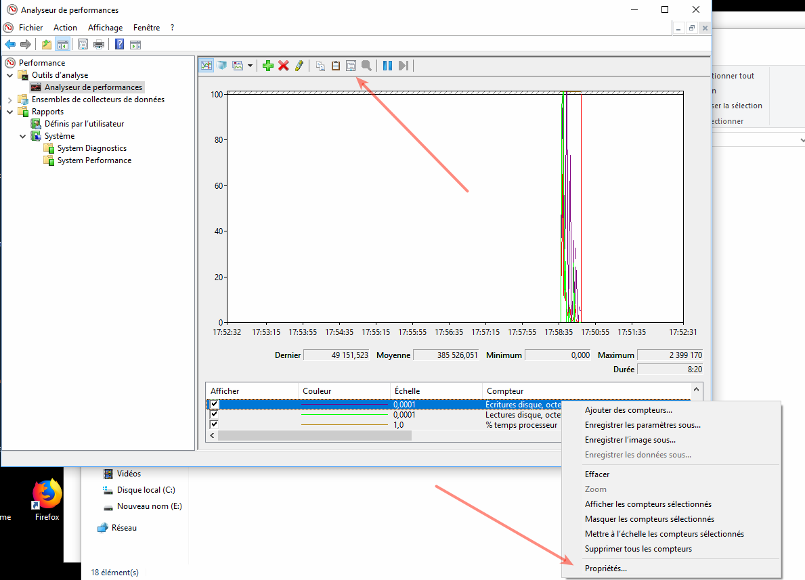The height and width of the screenshot is (580, 805).
Task: Click the red X Delete counter icon
Action: click(x=284, y=66)
